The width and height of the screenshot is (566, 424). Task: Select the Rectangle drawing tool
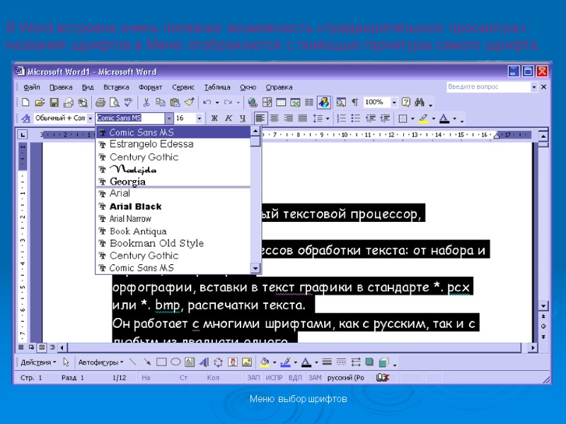click(x=161, y=362)
